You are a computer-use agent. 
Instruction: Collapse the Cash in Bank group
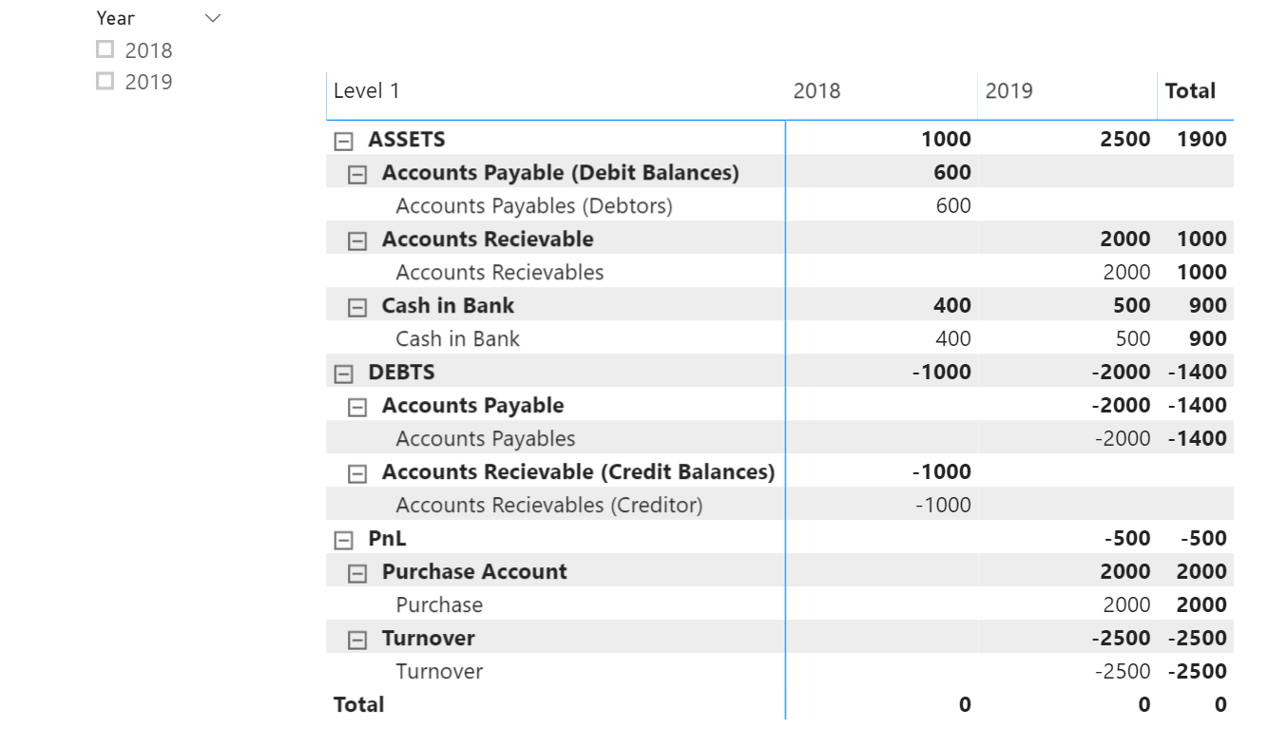click(357, 307)
